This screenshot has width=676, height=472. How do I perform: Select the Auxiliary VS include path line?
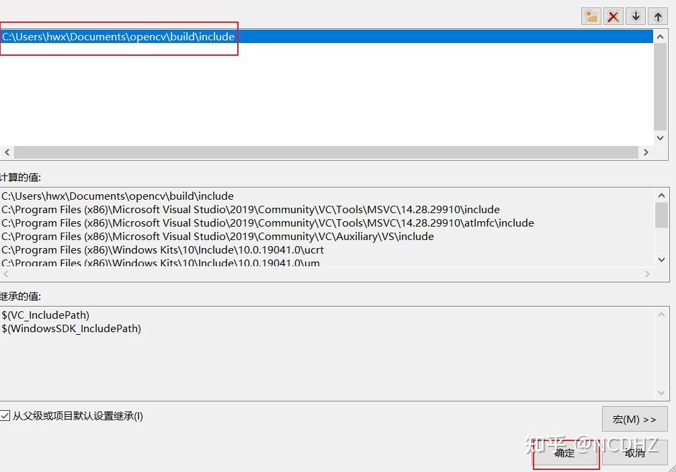[x=217, y=236]
